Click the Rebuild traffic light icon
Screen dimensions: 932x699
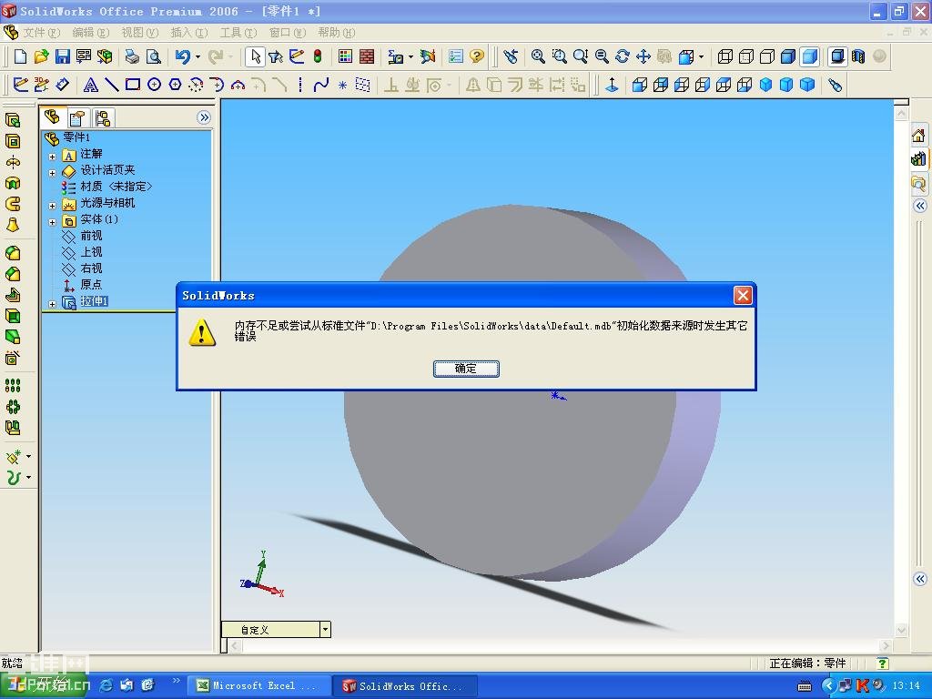pyautogui.click(x=318, y=56)
